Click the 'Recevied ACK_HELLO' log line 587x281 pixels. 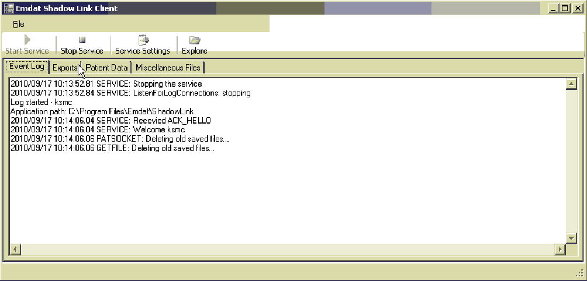pyautogui.click(x=111, y=121)
